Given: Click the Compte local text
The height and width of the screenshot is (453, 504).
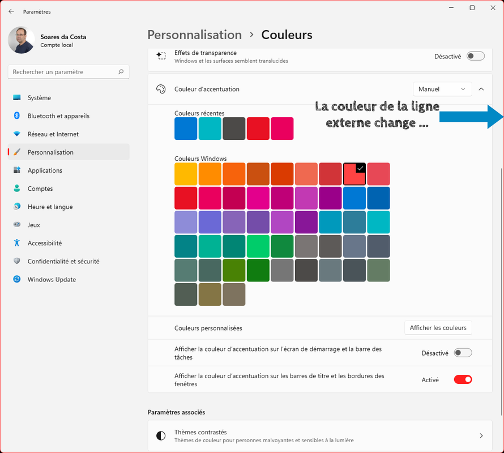Looking at the screenshot, I should (x=57, y=45).
